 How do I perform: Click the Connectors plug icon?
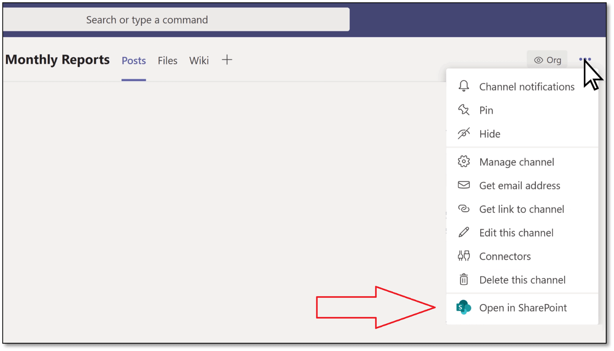coord(464,256)
